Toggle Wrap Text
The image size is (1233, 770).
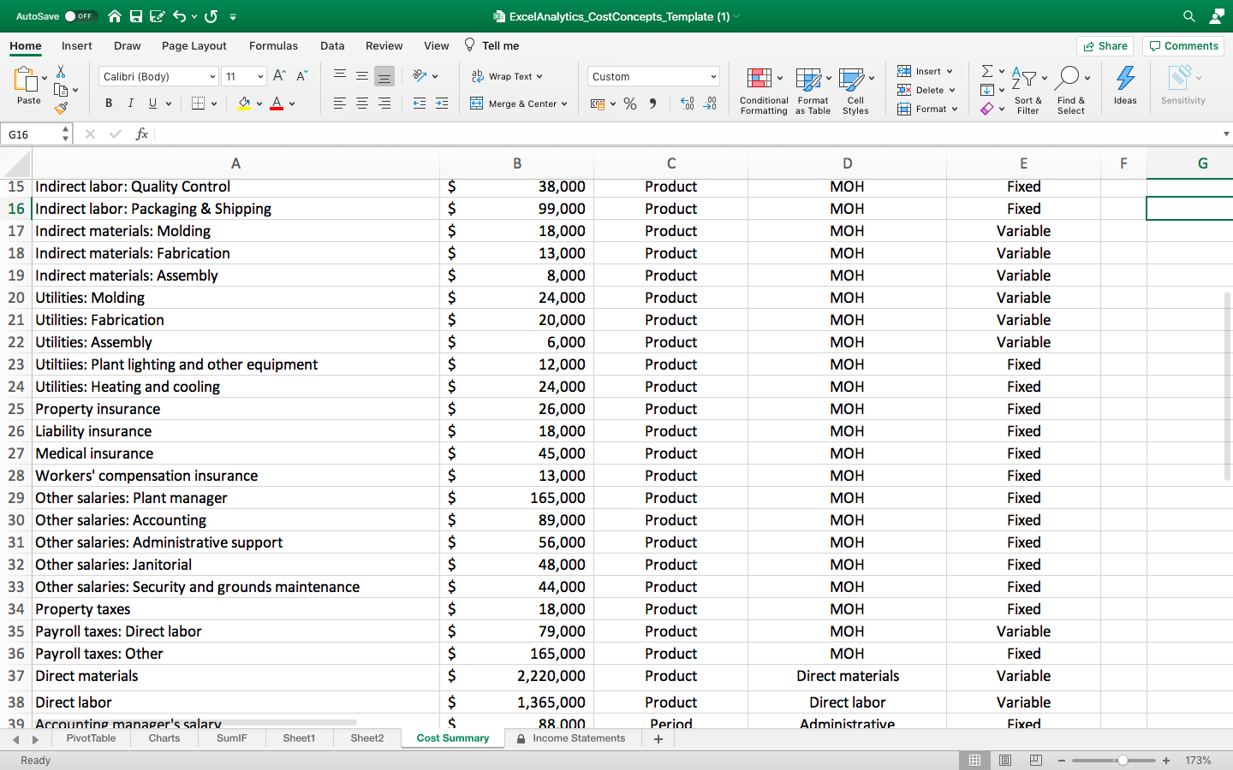pos(507,76)
